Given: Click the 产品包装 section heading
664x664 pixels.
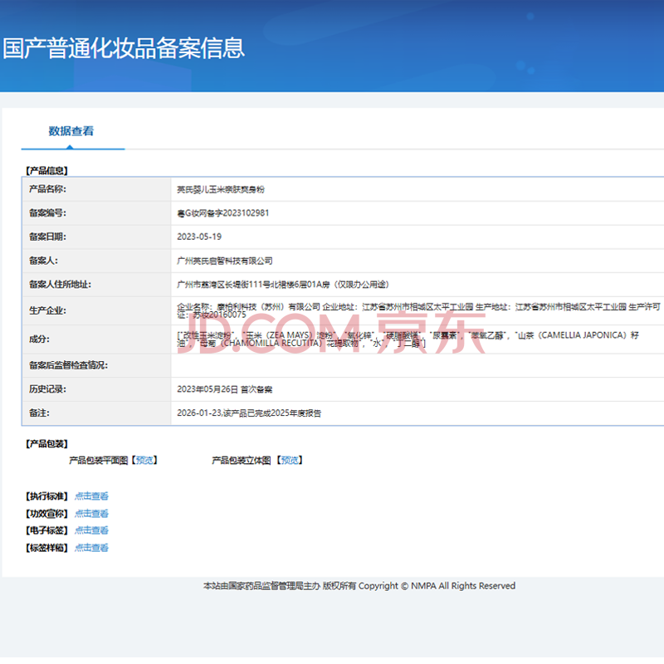Looking at the screenshot, I should click(46, 444).
